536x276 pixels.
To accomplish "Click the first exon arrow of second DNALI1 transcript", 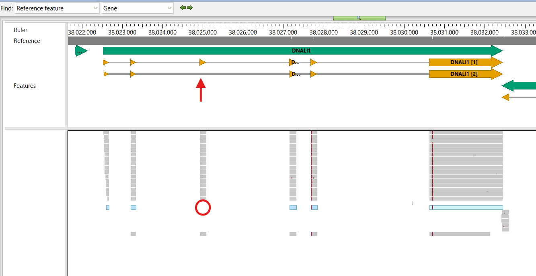I will 106,74.
